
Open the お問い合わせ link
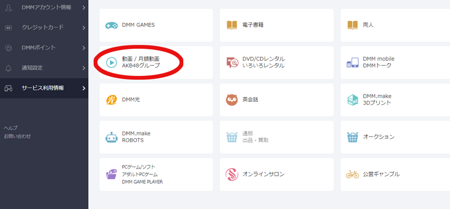pyautogui.click(x=17, y=136)
